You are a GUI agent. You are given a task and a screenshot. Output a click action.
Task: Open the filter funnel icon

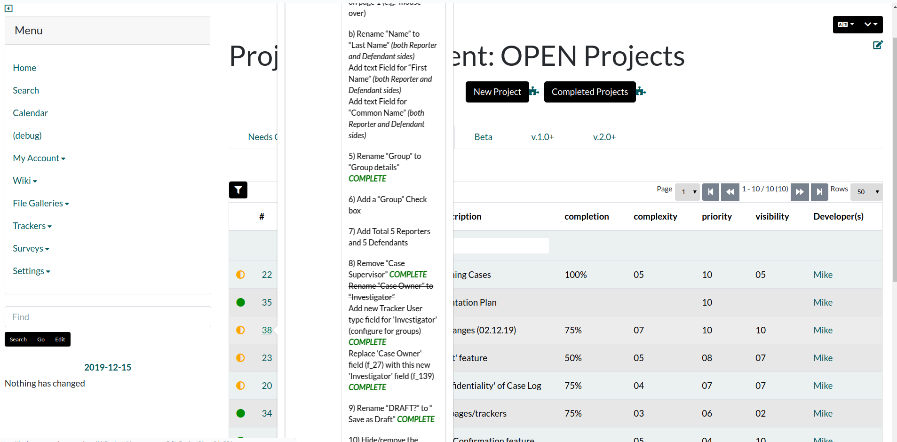[x=238, y=190]
